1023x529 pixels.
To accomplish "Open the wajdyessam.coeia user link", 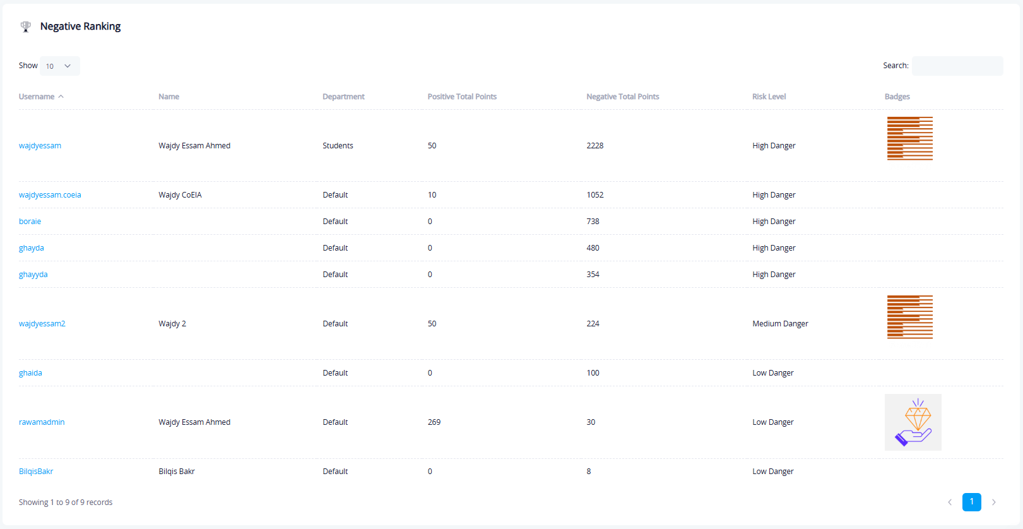I will click(50, 195).
